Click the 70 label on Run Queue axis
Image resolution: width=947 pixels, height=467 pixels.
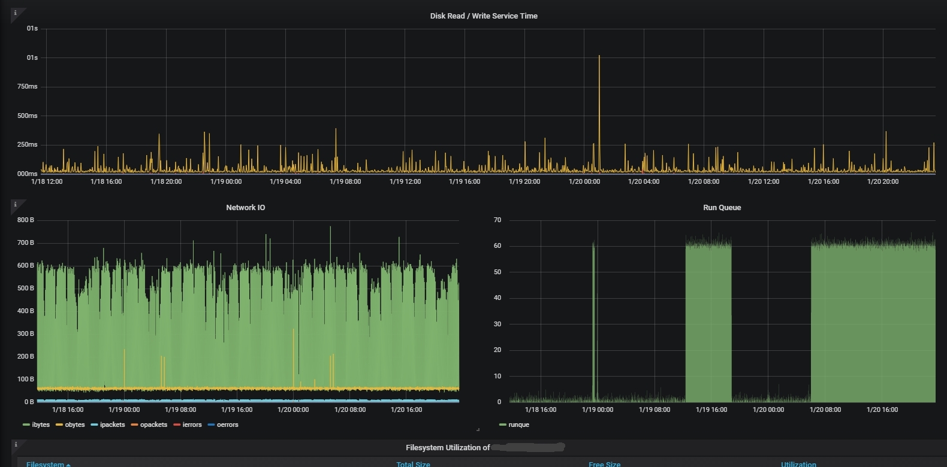[x=497, y=220]
